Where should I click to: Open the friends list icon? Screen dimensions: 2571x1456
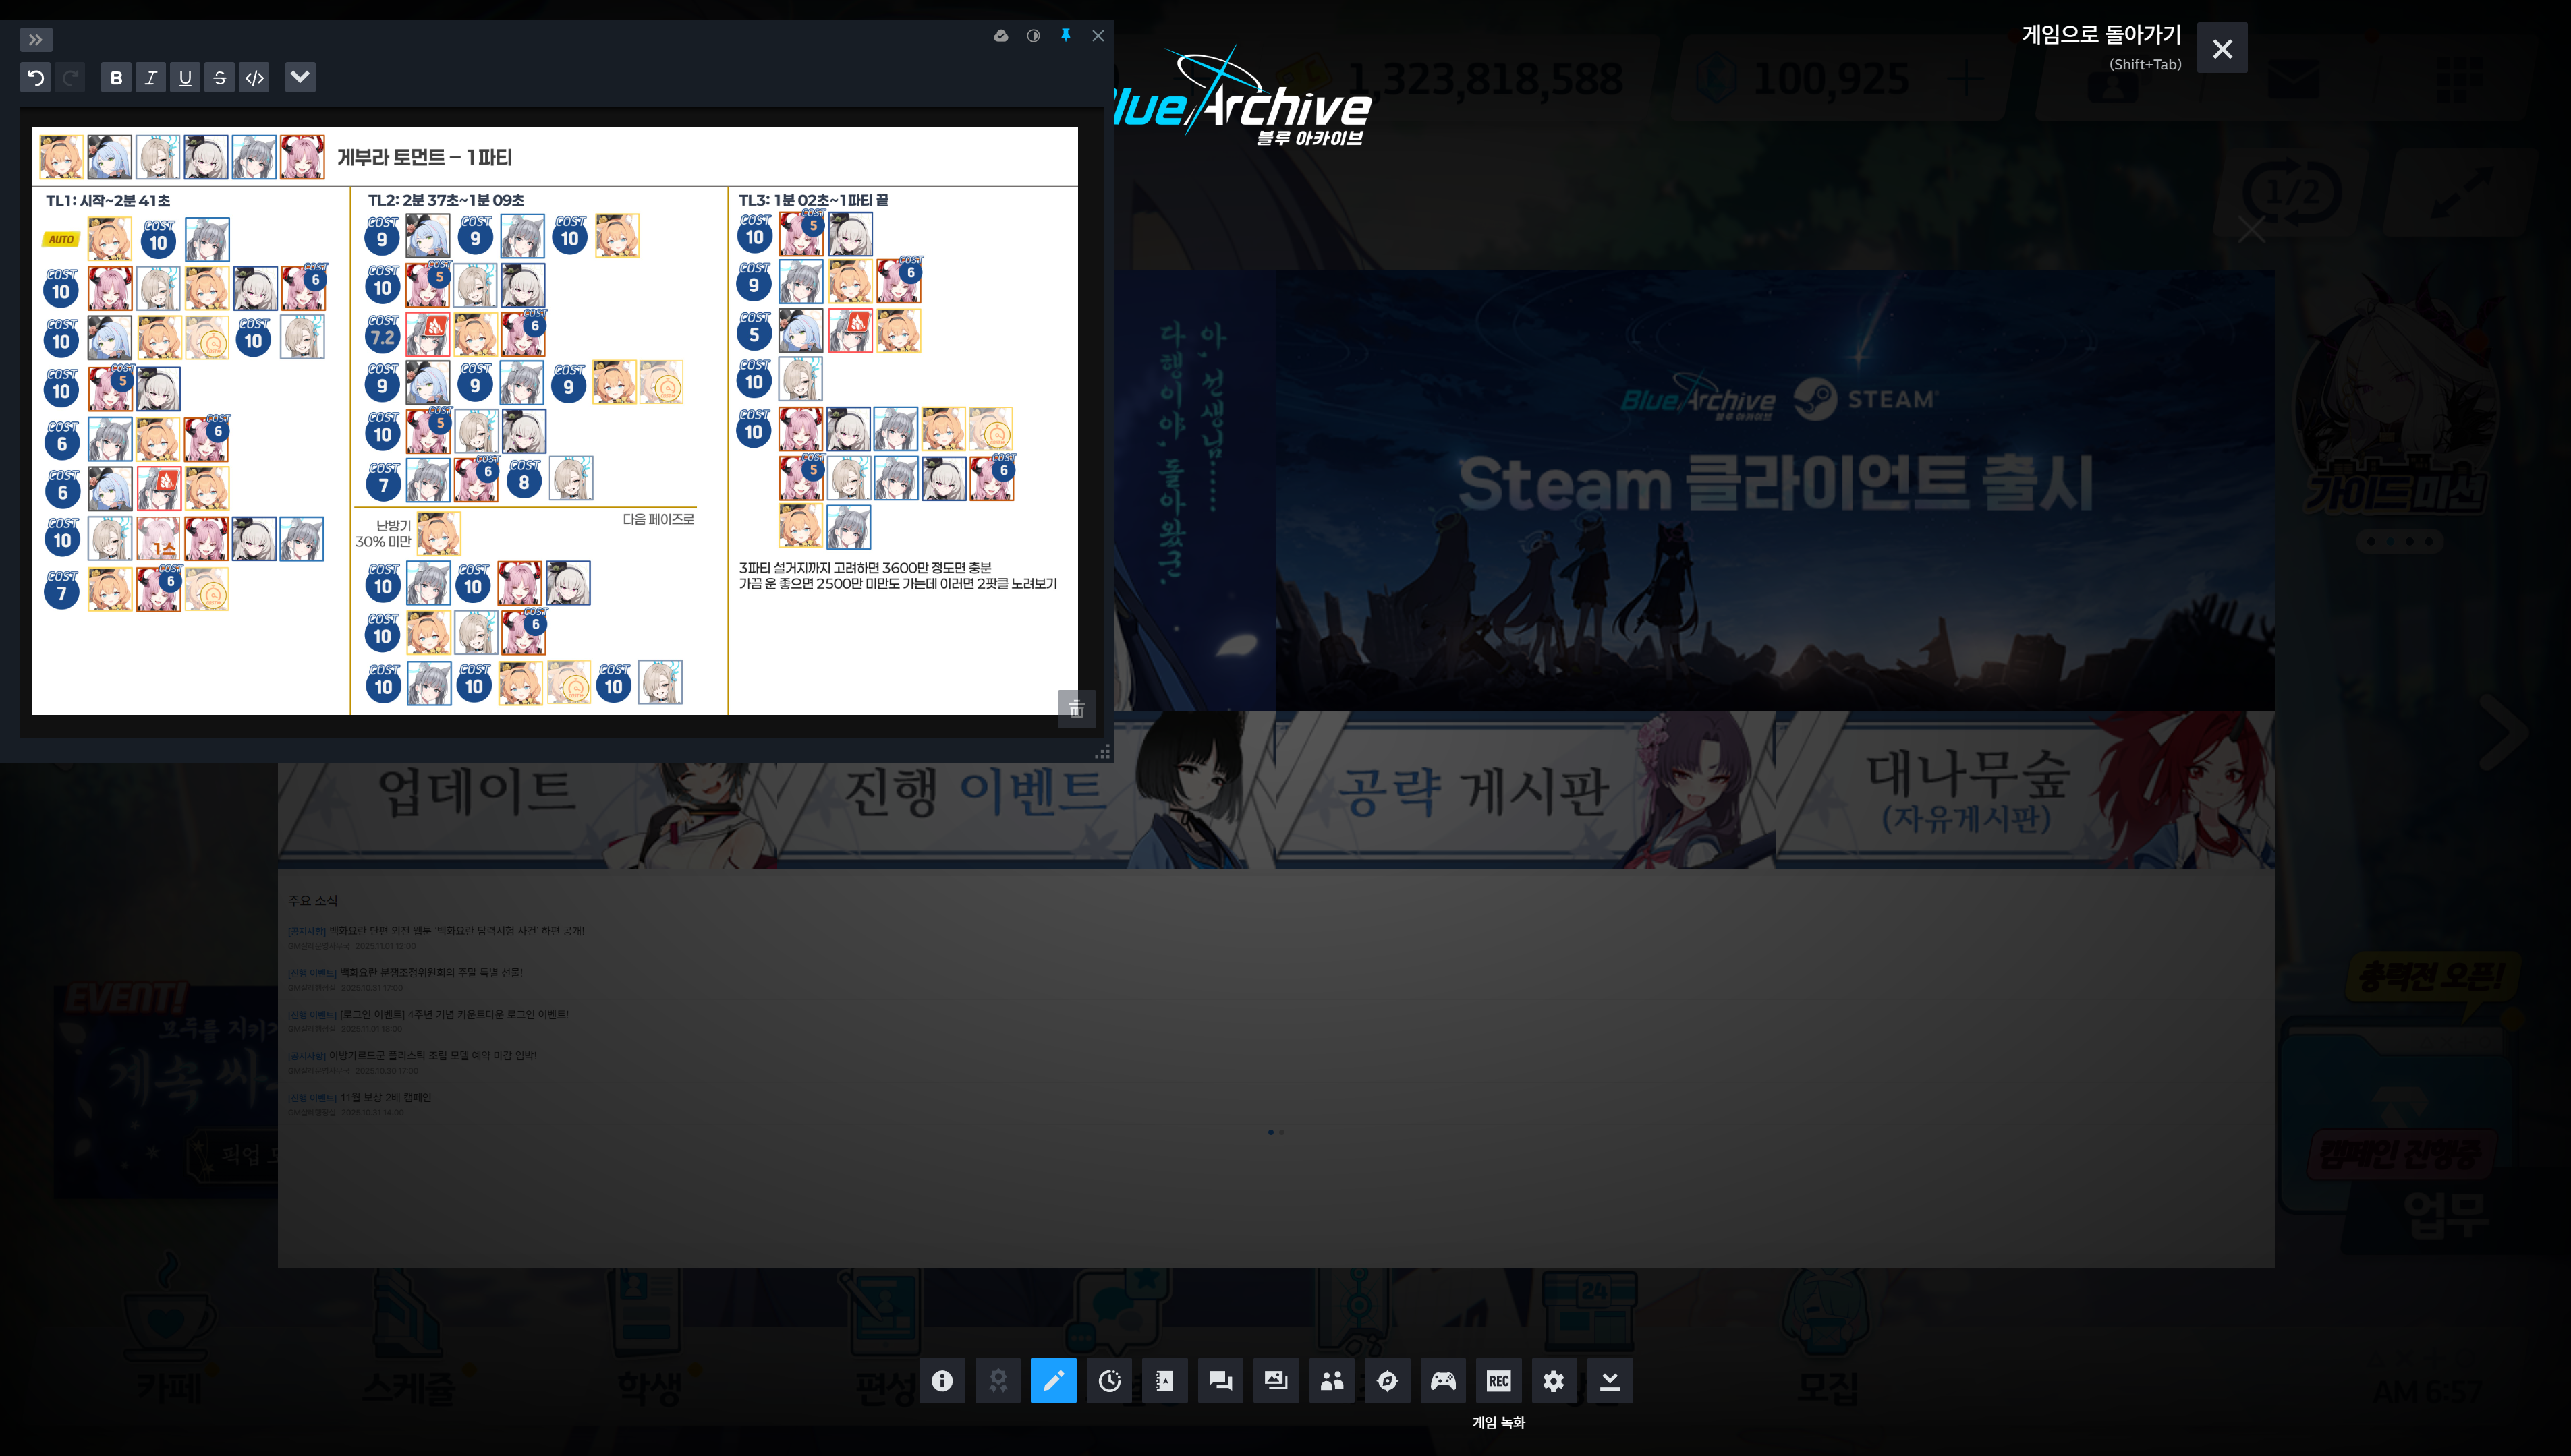point(1330,1381)
